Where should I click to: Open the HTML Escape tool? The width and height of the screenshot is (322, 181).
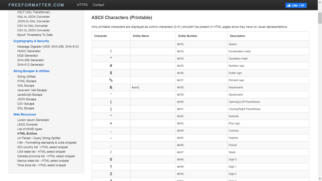[27, 81]
